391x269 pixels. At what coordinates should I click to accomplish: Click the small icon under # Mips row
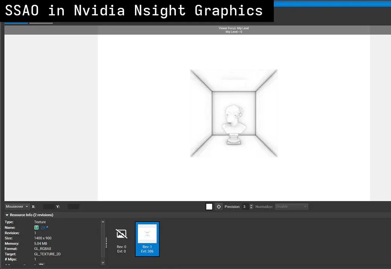[x=41, y=264]
